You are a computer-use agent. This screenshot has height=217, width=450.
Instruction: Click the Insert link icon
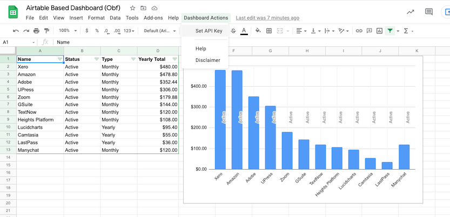pos(359,31)
